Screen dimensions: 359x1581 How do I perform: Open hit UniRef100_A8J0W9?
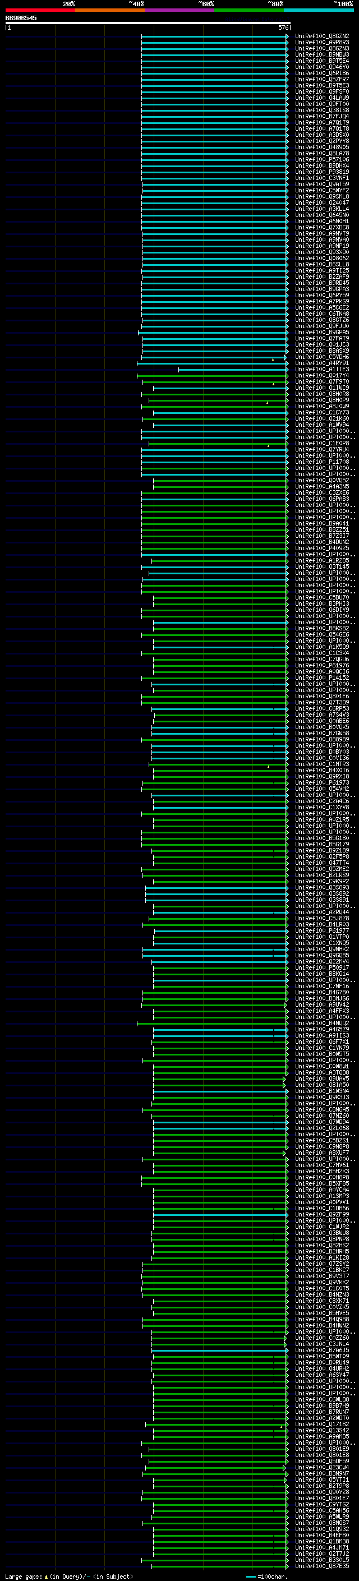tap(322, 406)
